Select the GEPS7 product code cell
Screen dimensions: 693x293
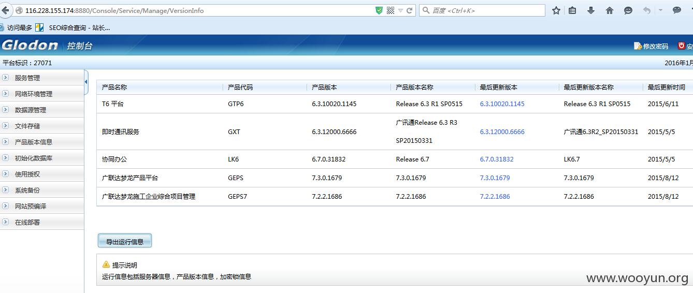pos(237,196)
